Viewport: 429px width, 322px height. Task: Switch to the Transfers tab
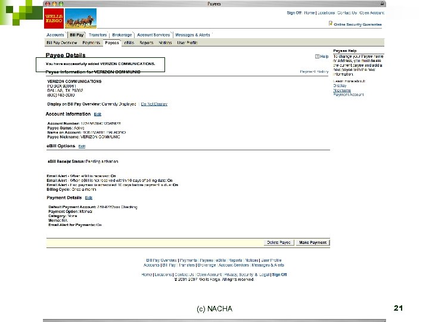[x=98, y=35]
